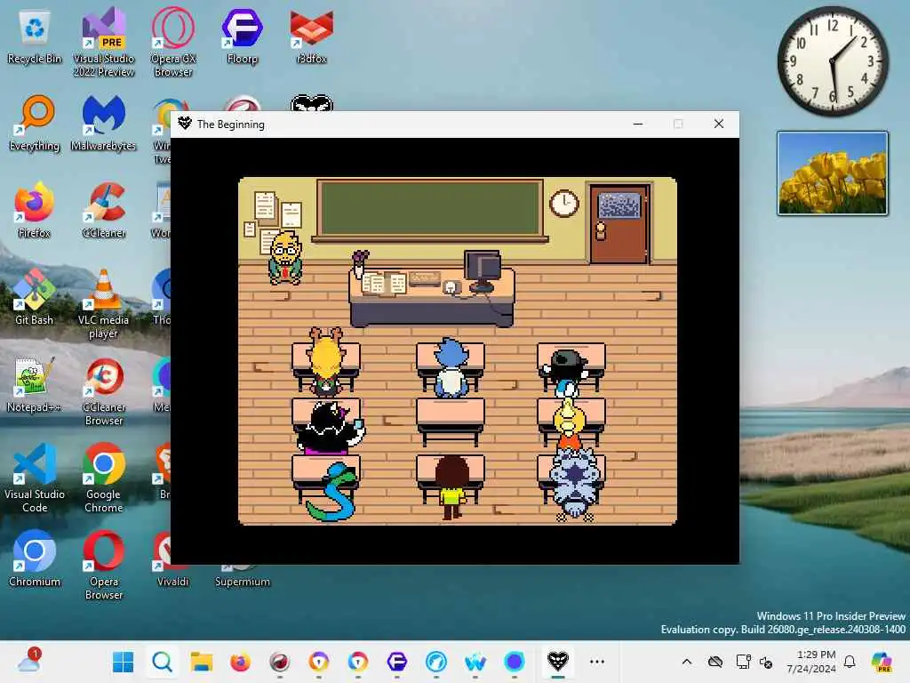Click the yellow tulips slideshow gadget
The image size is (910, 683).
(832, 173)
